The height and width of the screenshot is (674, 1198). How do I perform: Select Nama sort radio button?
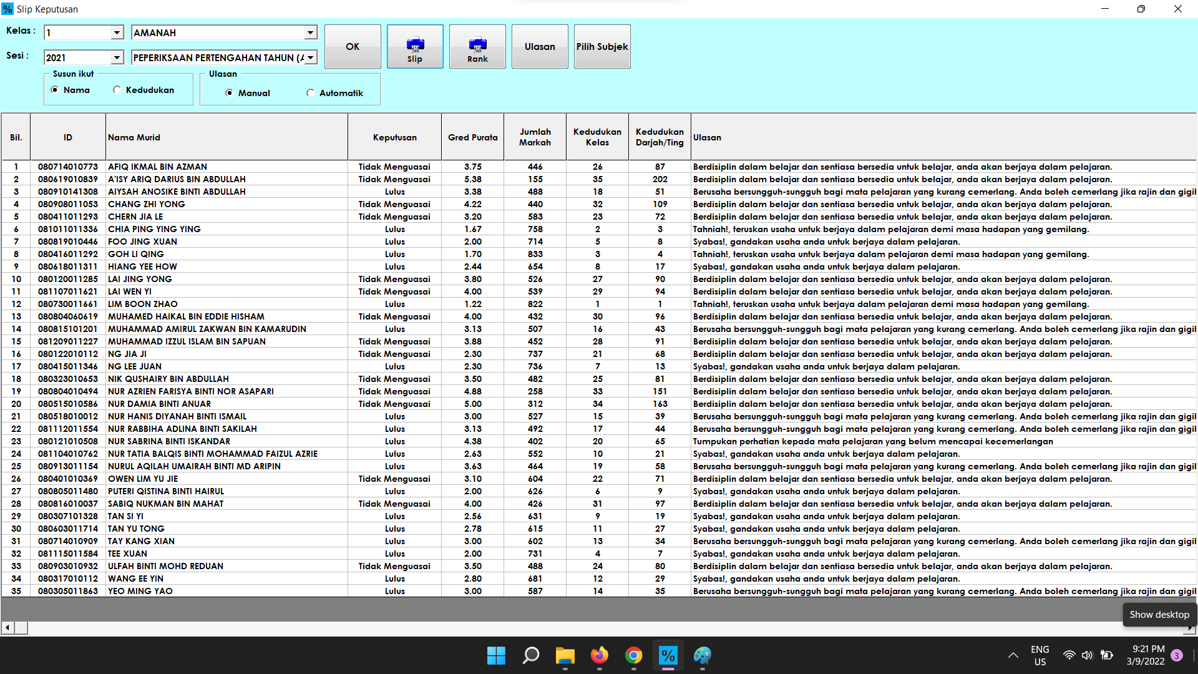(55, 90)
